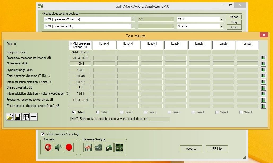
Task: Expand the Speakers (Xonar U7) playback dropdown
Action: (x=133, y=19)
